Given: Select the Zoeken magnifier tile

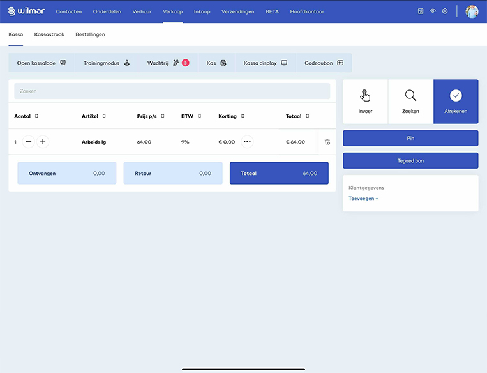Looking at the screenshot, I should (410, 101).
